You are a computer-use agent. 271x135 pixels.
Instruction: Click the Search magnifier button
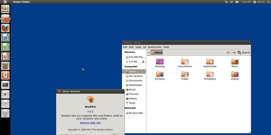pyautogui.click(x=244, y=53)
